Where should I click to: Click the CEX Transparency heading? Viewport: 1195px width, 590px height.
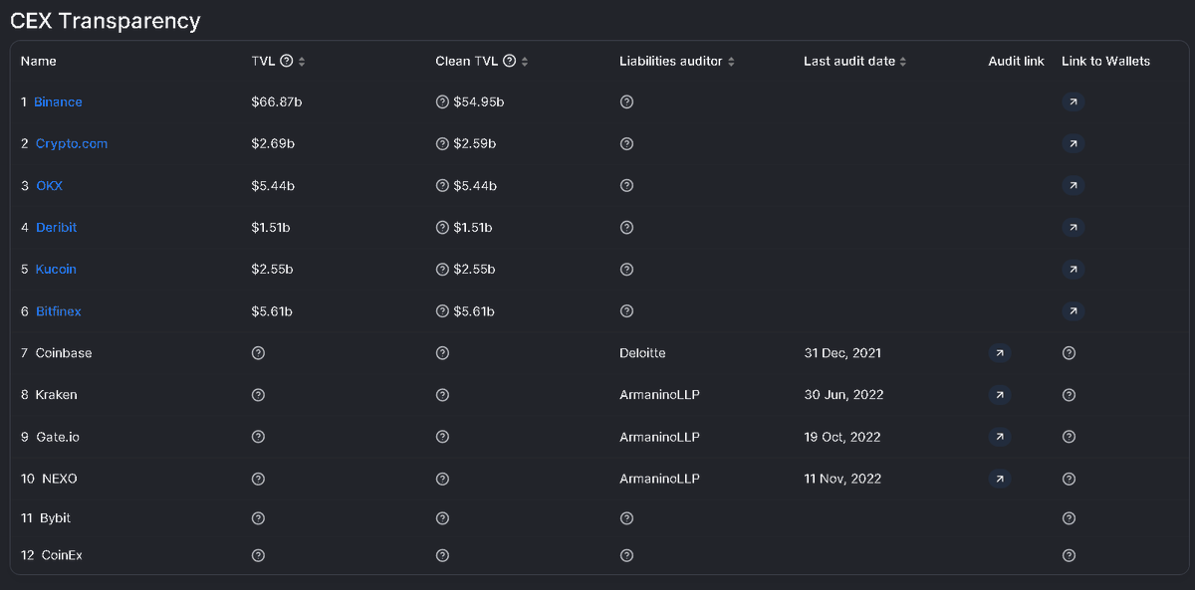(106, 20)
